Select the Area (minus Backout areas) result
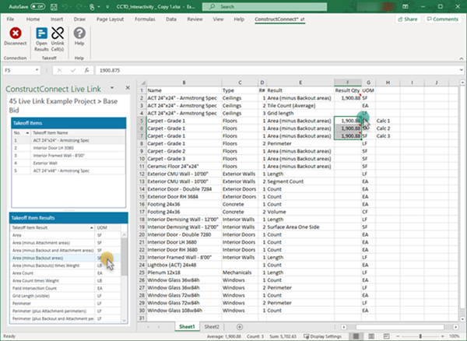 [65, 258]
